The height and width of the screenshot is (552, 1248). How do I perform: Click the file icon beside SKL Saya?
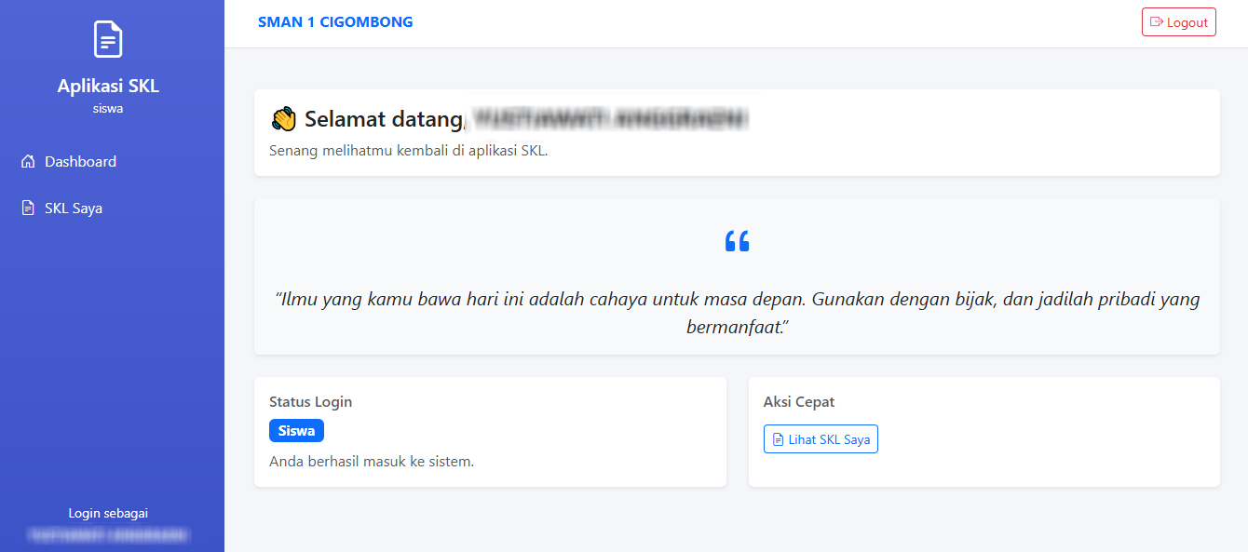coord(28,209)
